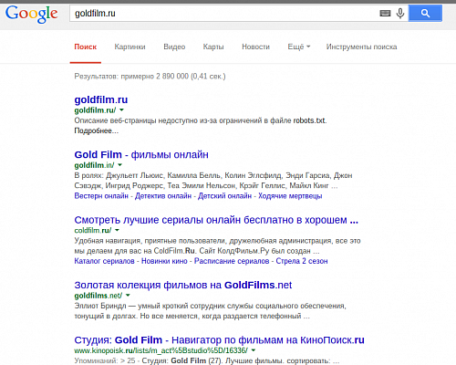Open Gold Film - фильмы онлайн result
Viewport: 456px width, 365px height.
coord(141,154)
